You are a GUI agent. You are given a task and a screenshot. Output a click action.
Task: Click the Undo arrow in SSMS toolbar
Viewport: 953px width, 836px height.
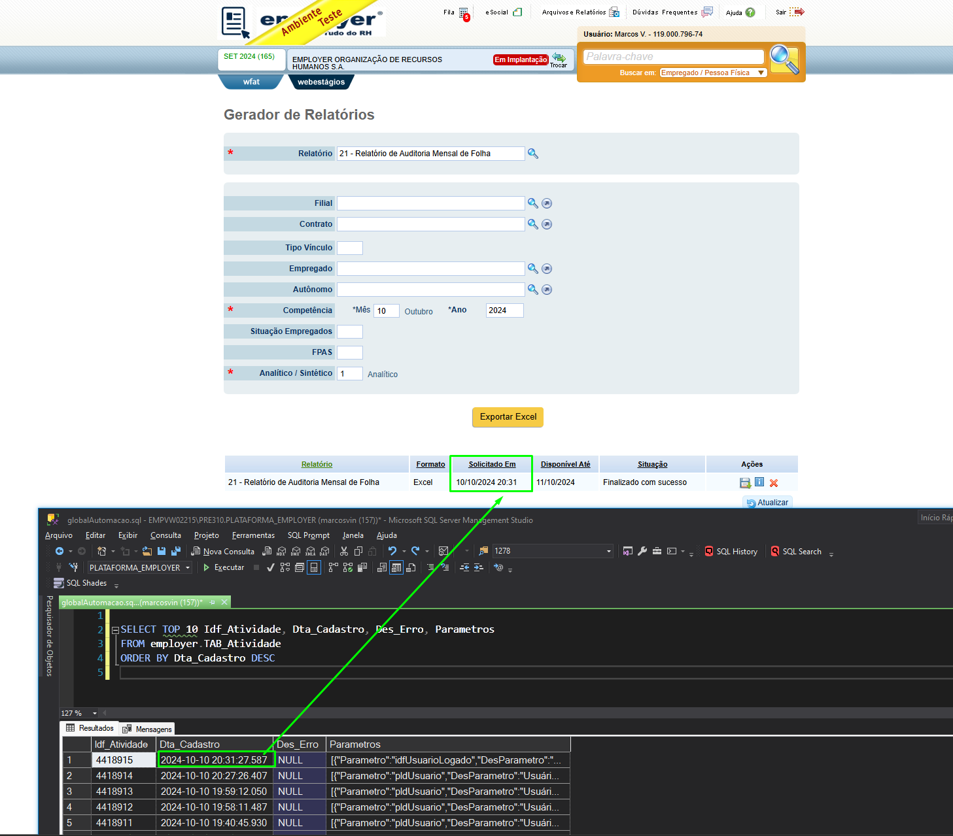point(392,551)
